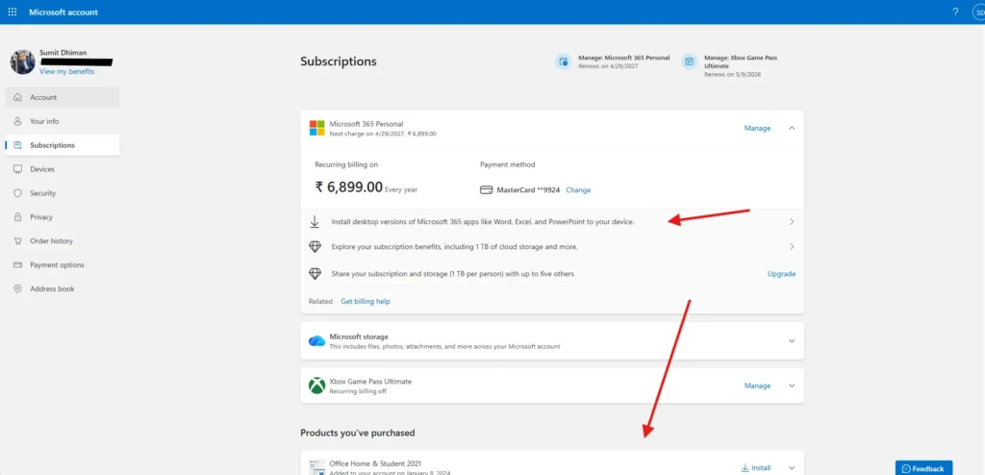This screenshot has height=475, width=985.
Task: Click the Get billing help link
Action: (366, 301)
